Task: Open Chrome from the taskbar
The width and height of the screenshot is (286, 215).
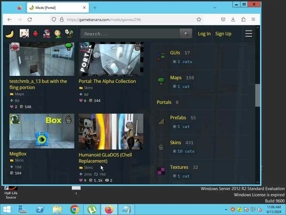Action: click(74, 209)
